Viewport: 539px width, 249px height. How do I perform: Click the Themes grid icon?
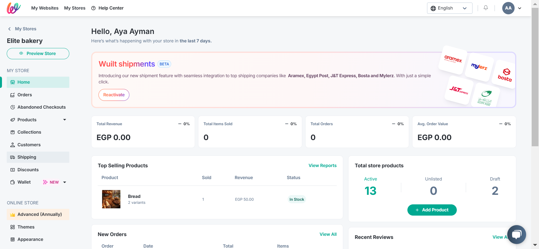click(x=13, y=227)
